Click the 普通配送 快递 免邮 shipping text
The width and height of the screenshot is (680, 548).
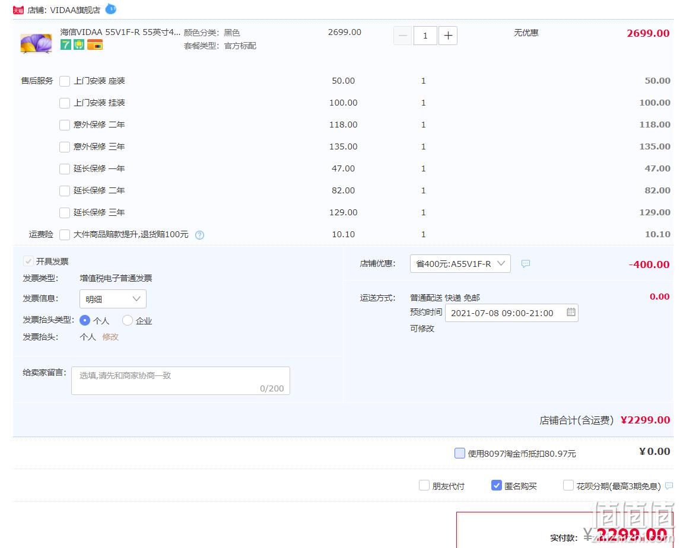tap(445, 298)
